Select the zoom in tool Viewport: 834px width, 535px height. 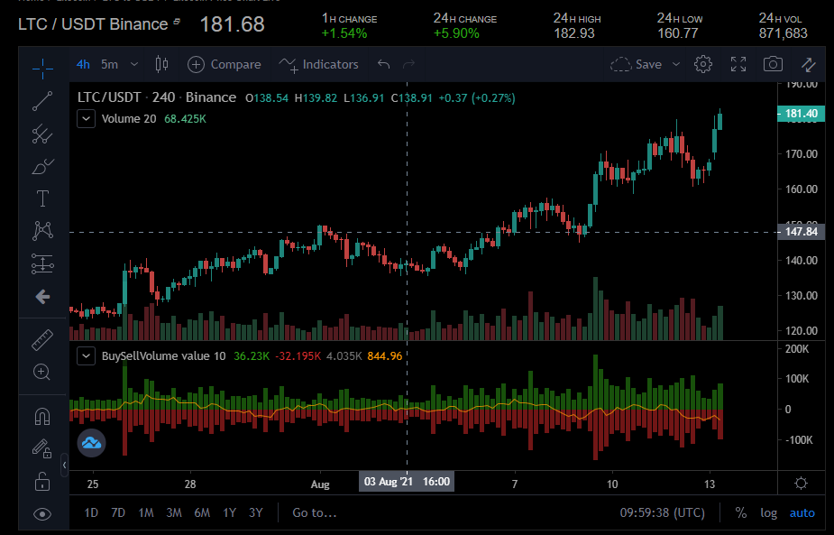[42, 372]
